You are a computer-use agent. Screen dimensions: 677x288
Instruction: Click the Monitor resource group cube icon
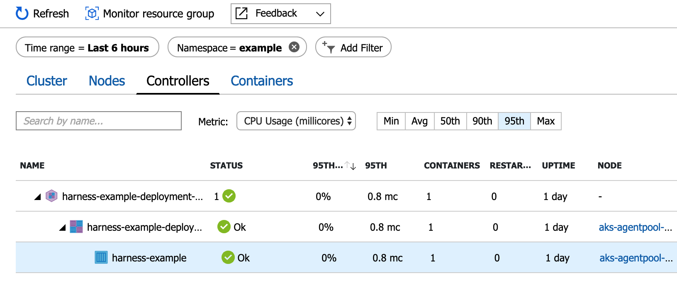pyautogui.click(x=92, y=14)
